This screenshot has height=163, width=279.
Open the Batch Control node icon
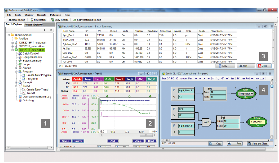click(x=20, y=53)
